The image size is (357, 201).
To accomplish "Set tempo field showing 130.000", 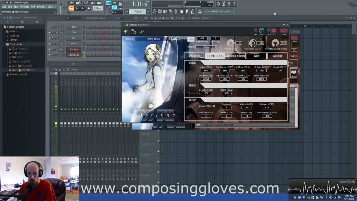I will click(98, 8).
